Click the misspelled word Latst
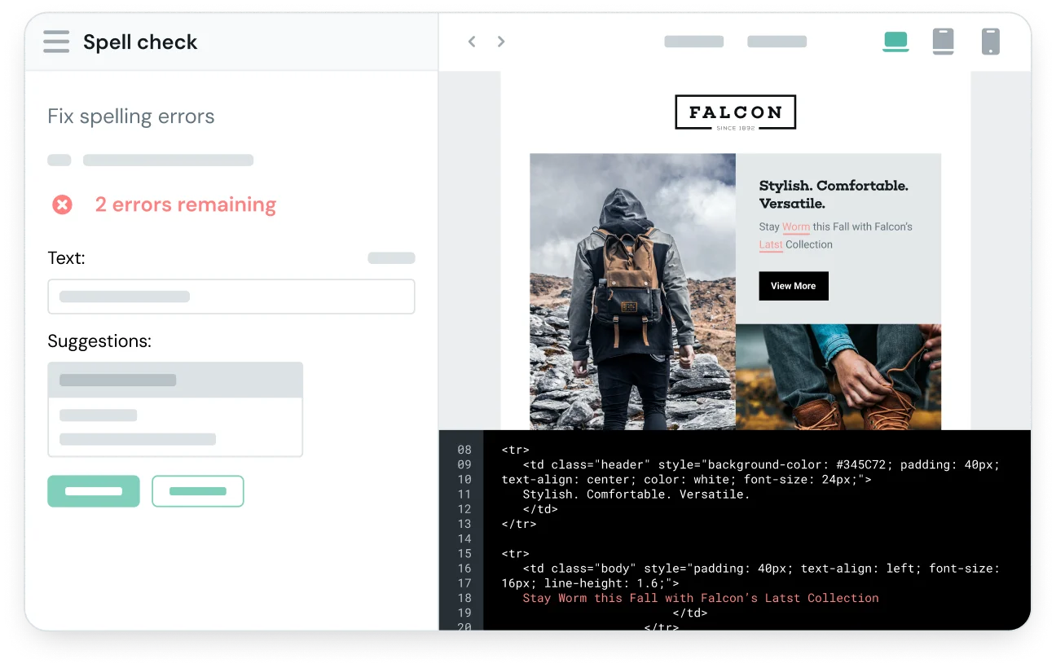The height and width of the screenshot is (668, 1056). click(x=770, y=244)
